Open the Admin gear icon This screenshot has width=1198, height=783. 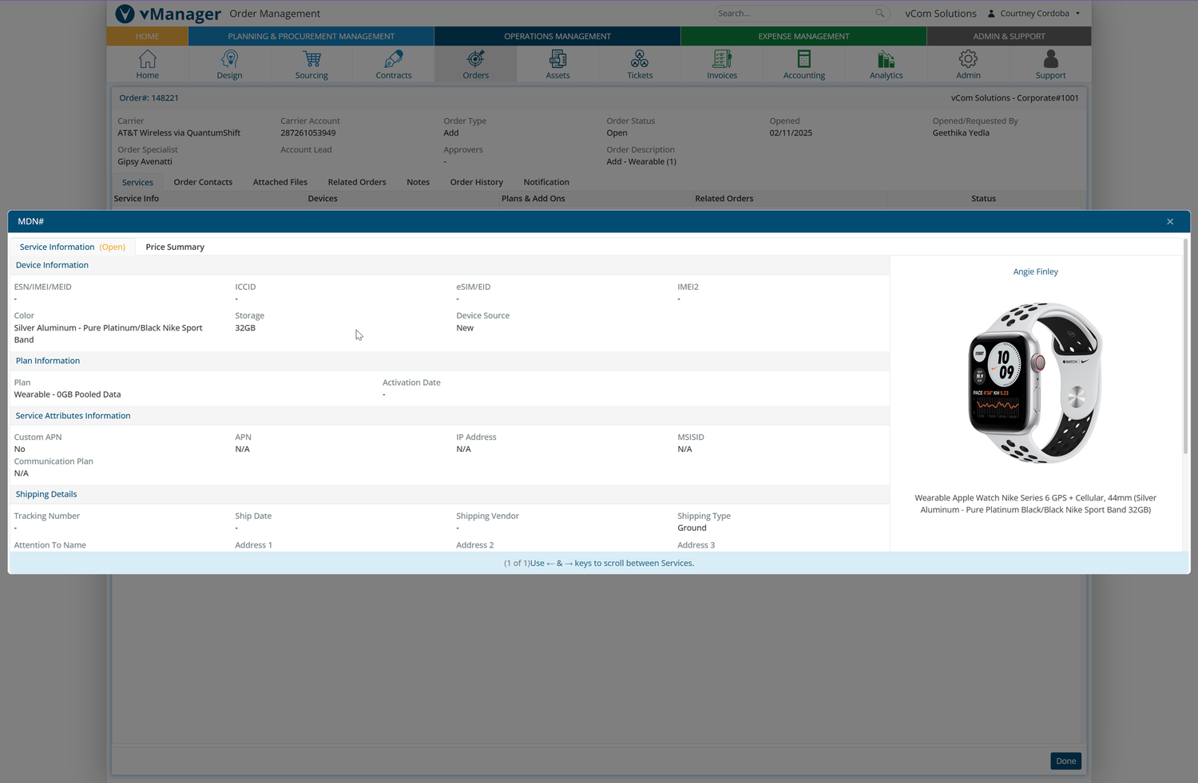coord(968,59)
